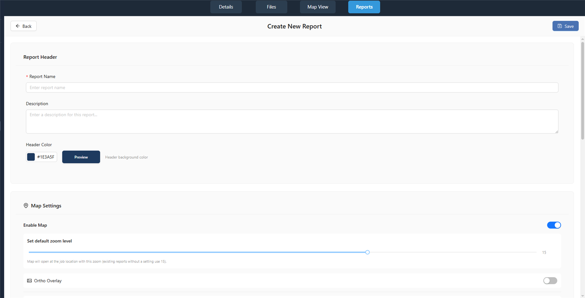Screen dimensions: 585x298
Task: Click the zoom value 15 label
Action: tap(544, 252)
